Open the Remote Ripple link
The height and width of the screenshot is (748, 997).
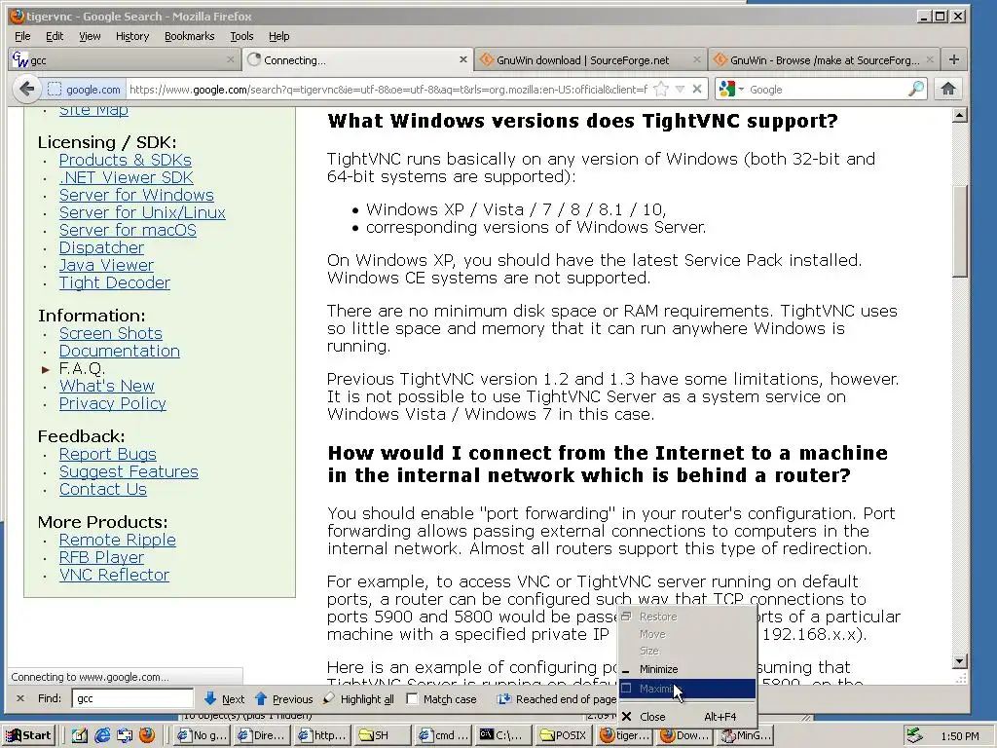pos(118,540)
